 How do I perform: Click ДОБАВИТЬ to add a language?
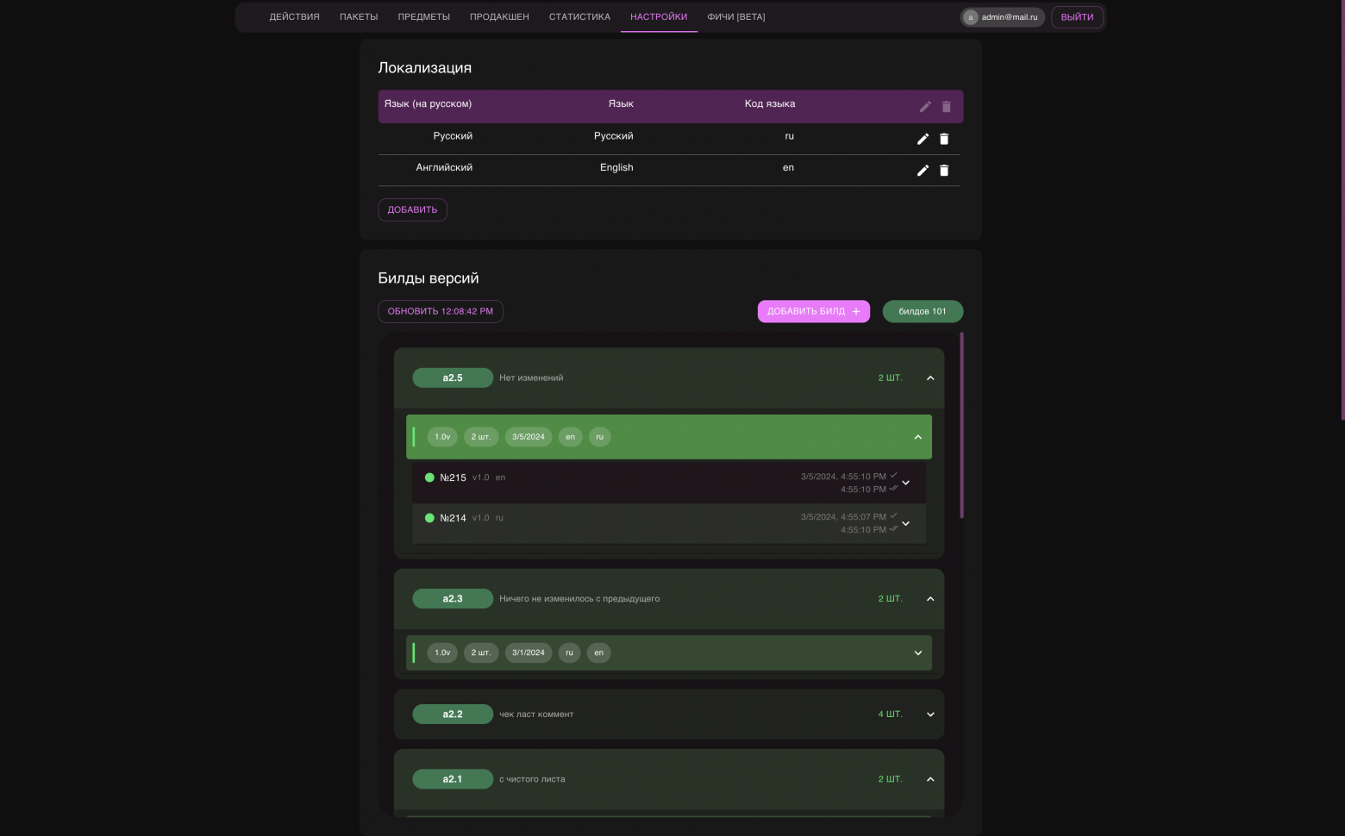click(x=412, y=209)
